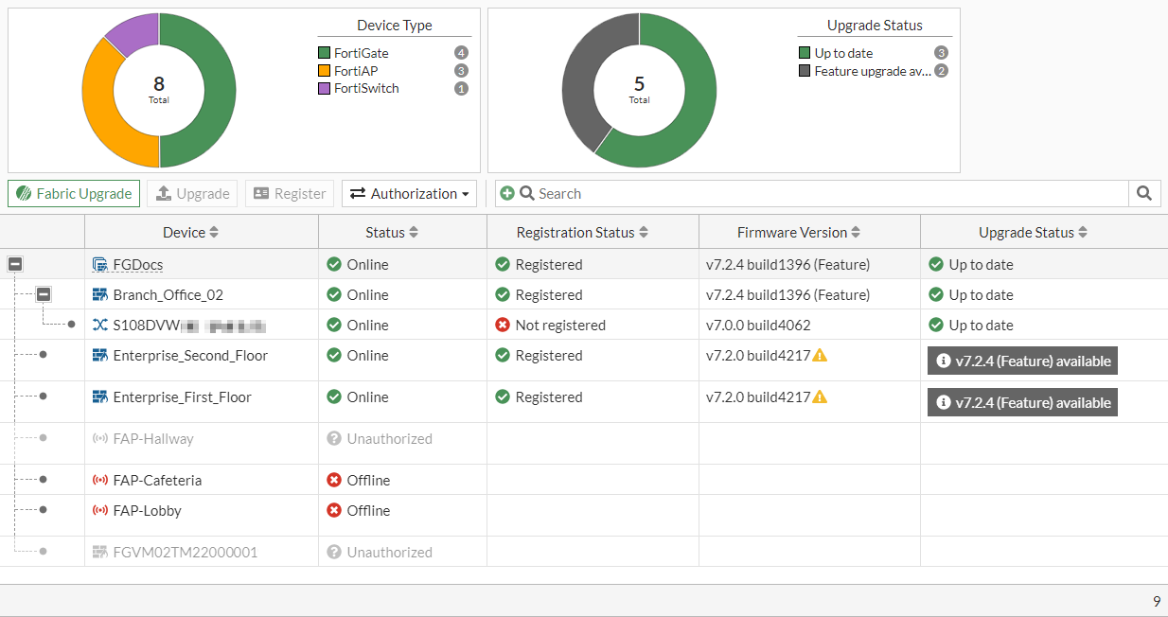This screenshot has height=617, width=1168.
Task: Click the Enterprise_First_Floor FortiGate icon
Action: click(99, 397)
